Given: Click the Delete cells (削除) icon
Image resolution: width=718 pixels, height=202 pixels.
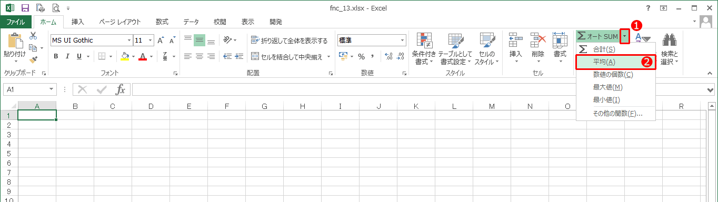Looking at the screenshot, I should tap(538, 40).
